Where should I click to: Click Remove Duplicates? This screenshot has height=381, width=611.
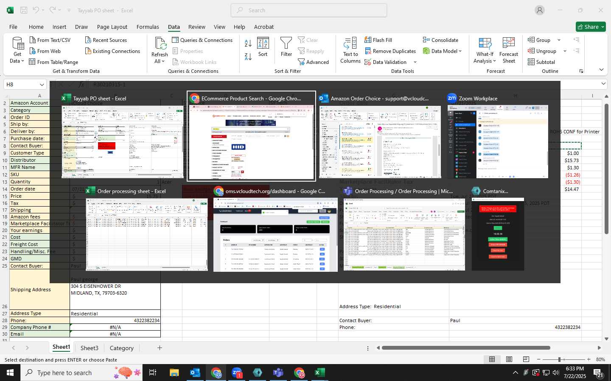tap(390, 51)
